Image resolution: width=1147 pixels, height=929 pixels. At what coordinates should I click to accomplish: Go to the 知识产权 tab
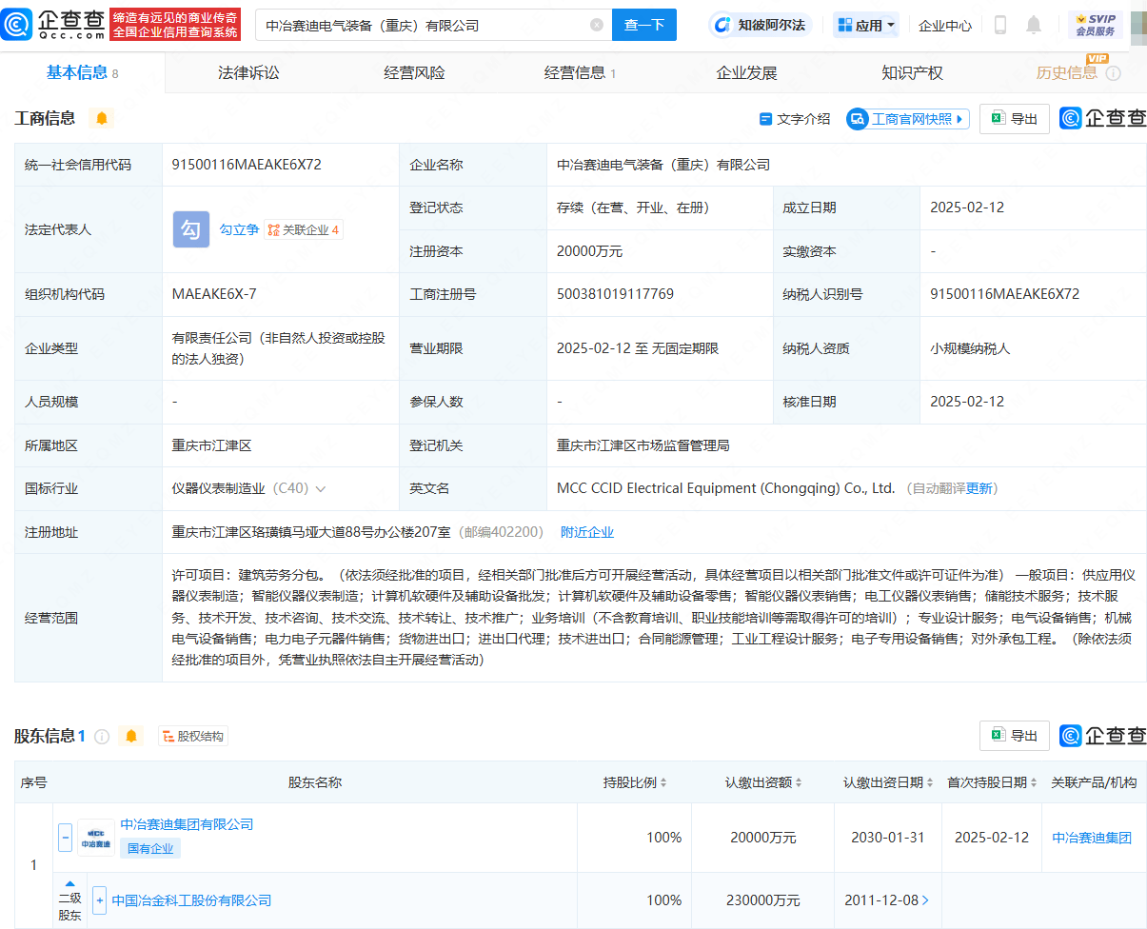[912, 72]
